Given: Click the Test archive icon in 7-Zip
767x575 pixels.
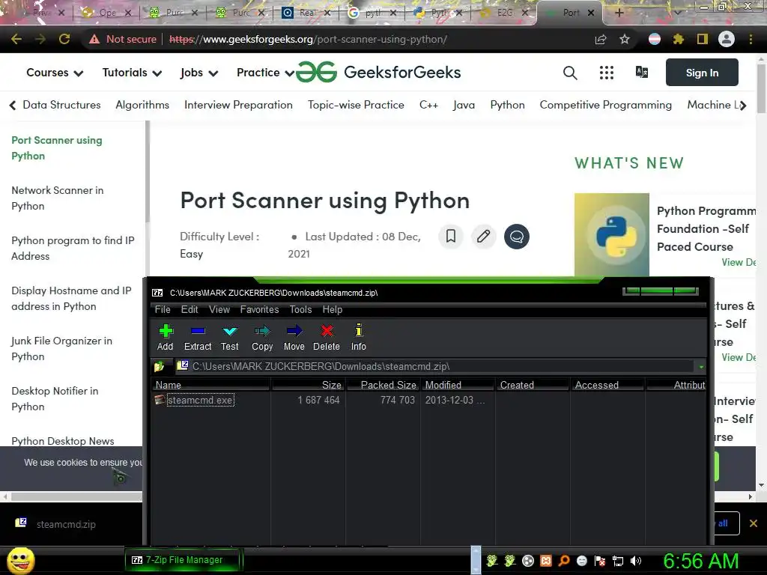Looking at the screenshot, I should (x=229, y=331).
